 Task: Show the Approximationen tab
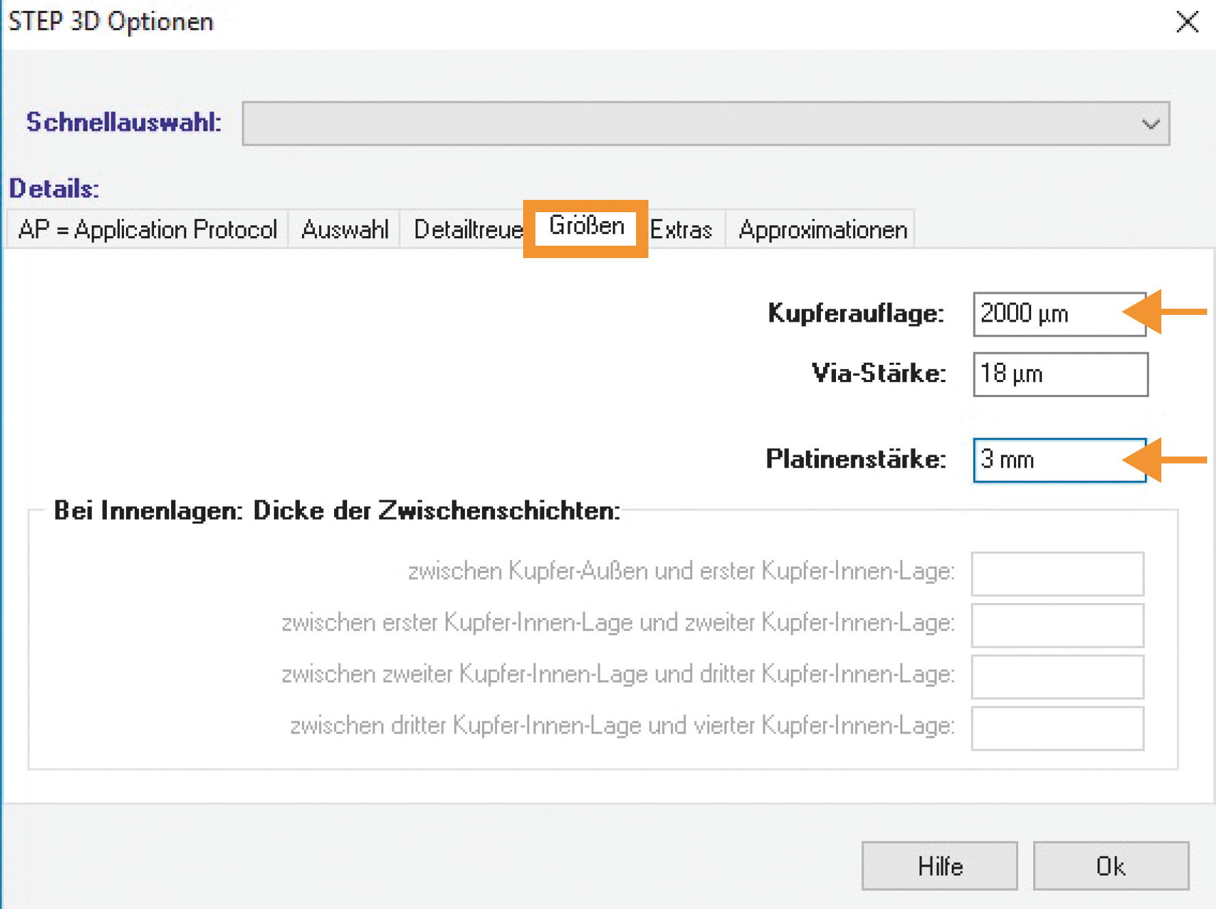click(x=823, y=229)
